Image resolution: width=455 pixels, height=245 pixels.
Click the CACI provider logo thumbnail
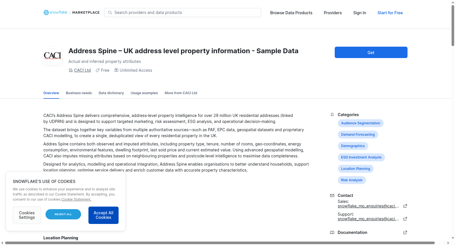click(53, 56)
